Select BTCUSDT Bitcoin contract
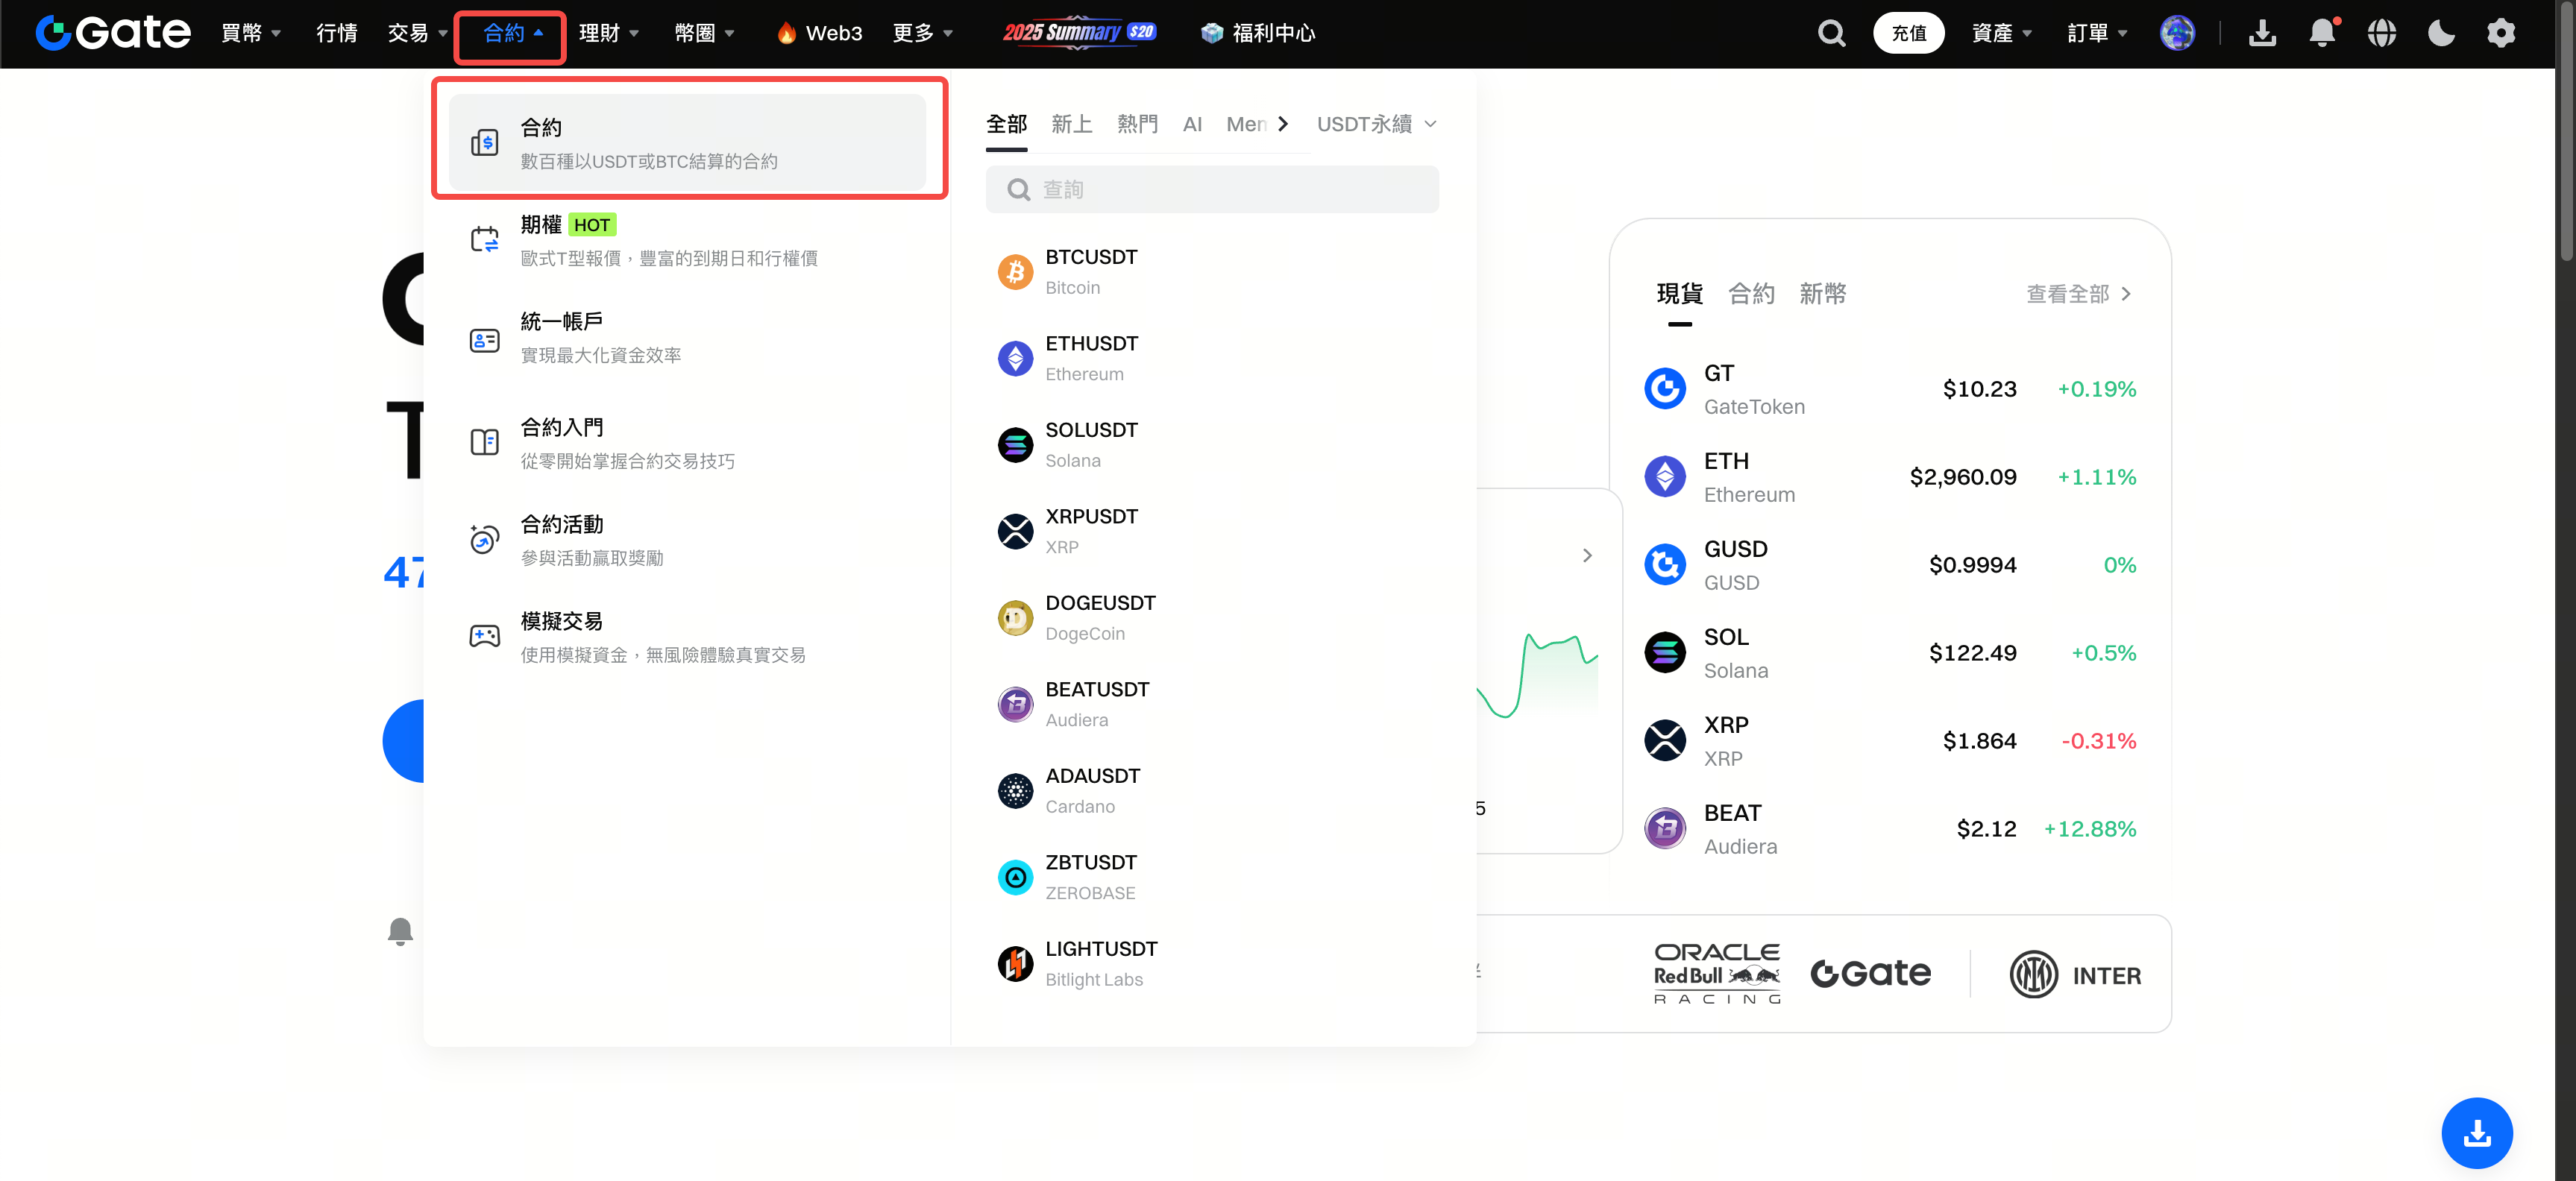 coord(1090,271)
